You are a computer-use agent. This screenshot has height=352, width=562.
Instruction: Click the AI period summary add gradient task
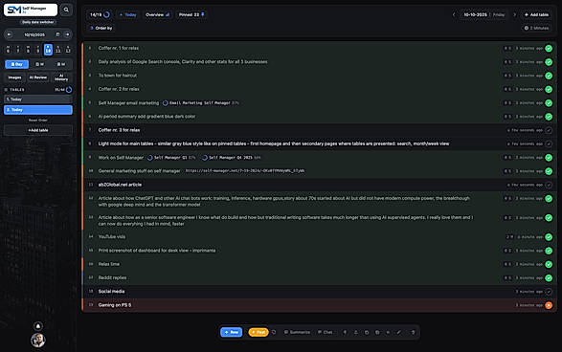(x=146, y=117)
